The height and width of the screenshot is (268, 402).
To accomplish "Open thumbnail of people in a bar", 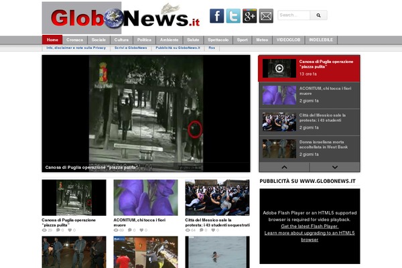I will 145,252.
